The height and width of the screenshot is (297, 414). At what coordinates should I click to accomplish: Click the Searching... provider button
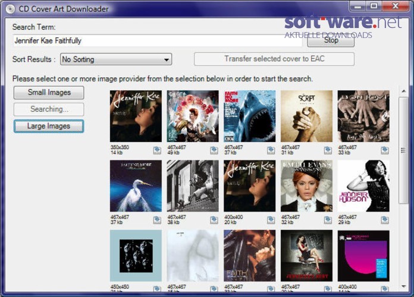tap(49, 109)
